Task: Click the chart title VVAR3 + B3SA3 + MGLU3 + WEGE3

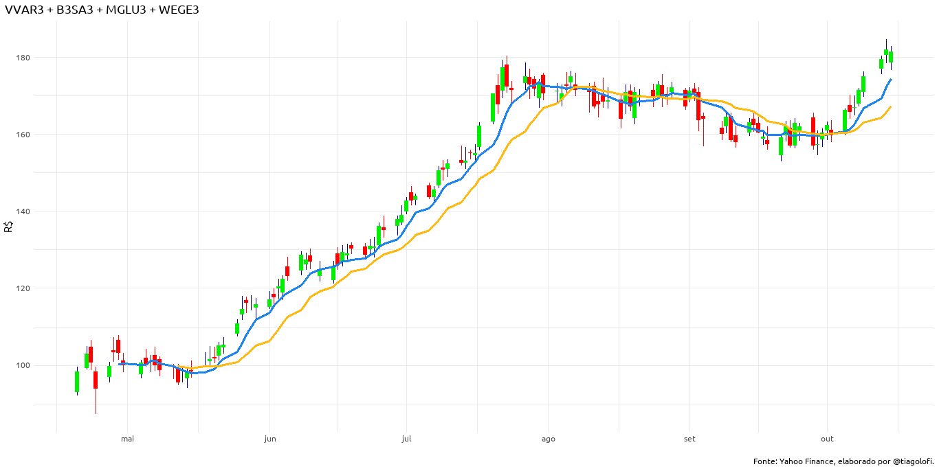Action: tap(102, 10)
